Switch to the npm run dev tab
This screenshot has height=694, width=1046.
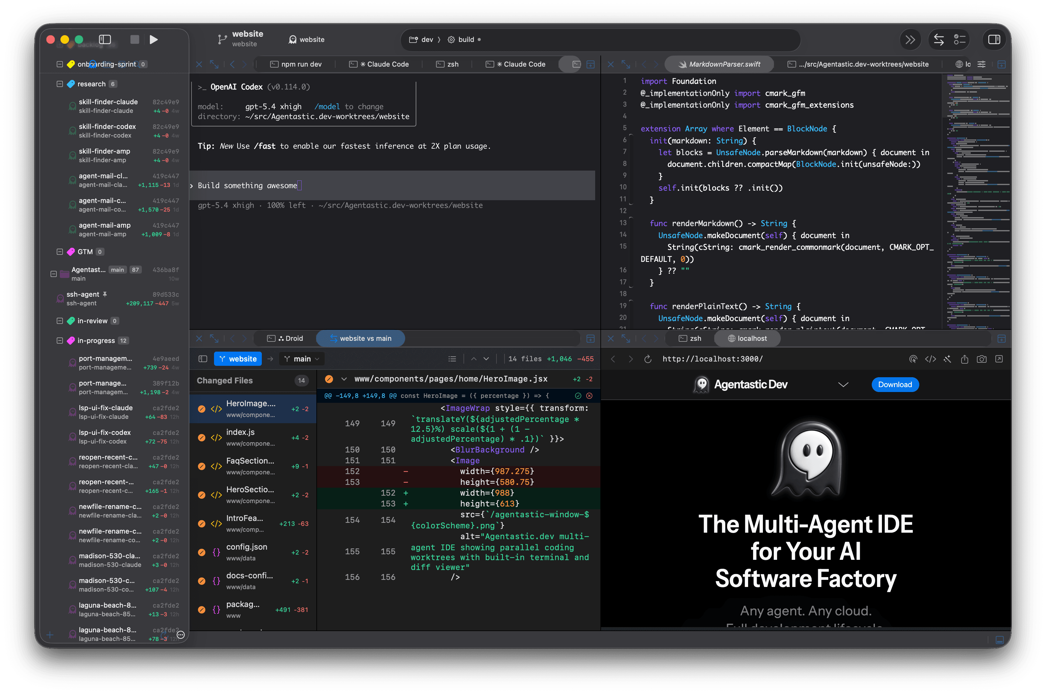pyautogui.click(x=295, y=64)
